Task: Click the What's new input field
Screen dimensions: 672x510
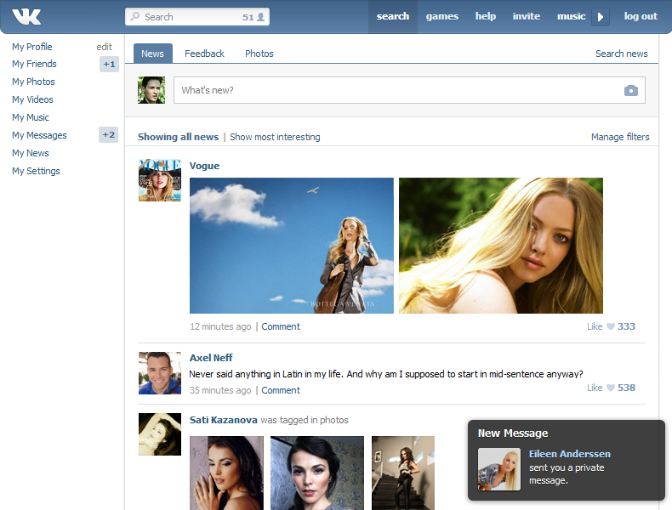Action: [x=396, y=90]
